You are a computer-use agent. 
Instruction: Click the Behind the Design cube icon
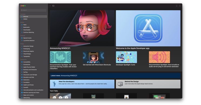tap(120, 84)
